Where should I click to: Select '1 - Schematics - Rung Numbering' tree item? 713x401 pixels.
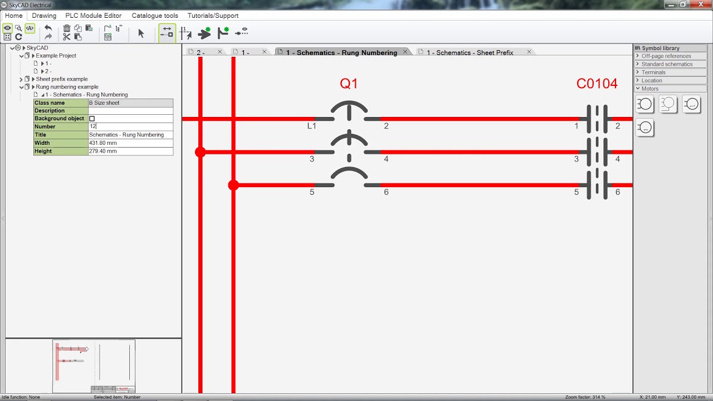pos(86,95)
